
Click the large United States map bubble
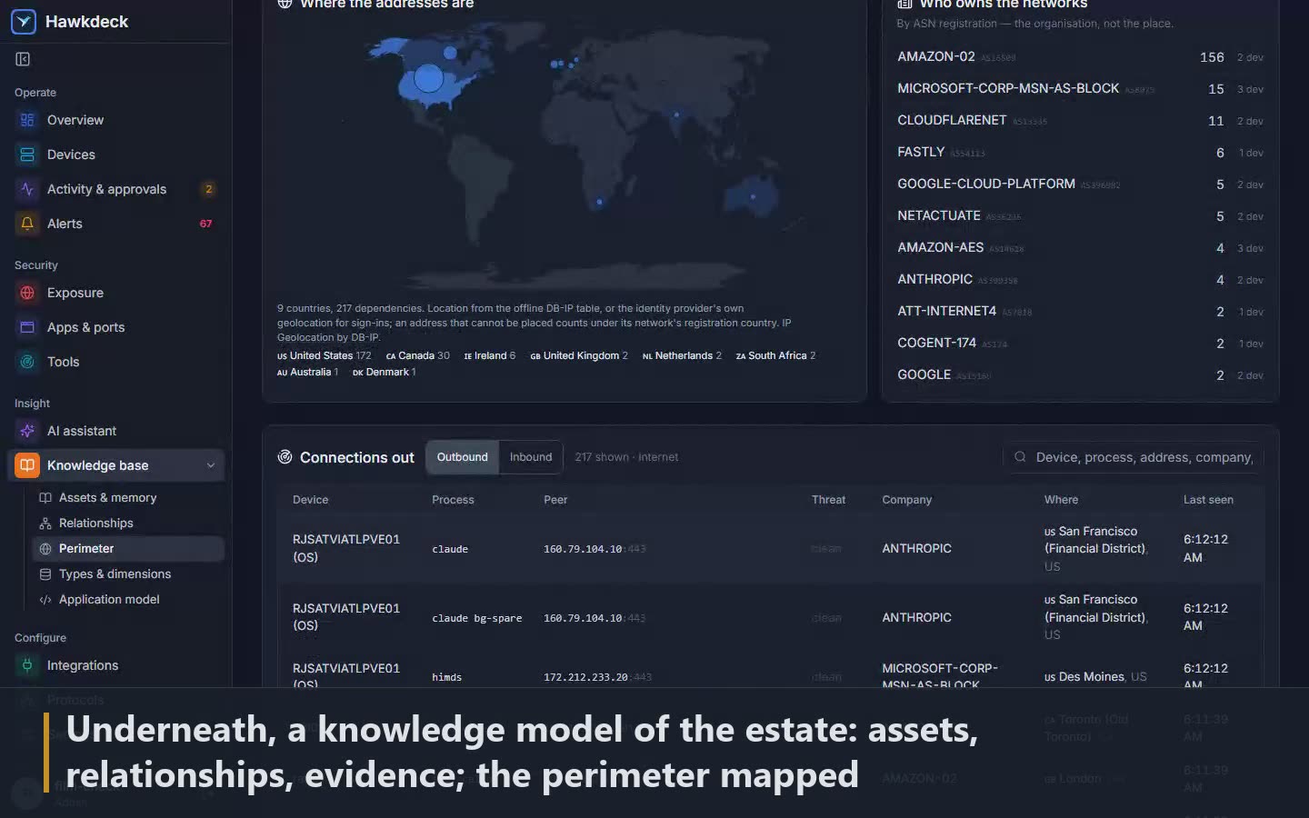[x=429, y=78]
